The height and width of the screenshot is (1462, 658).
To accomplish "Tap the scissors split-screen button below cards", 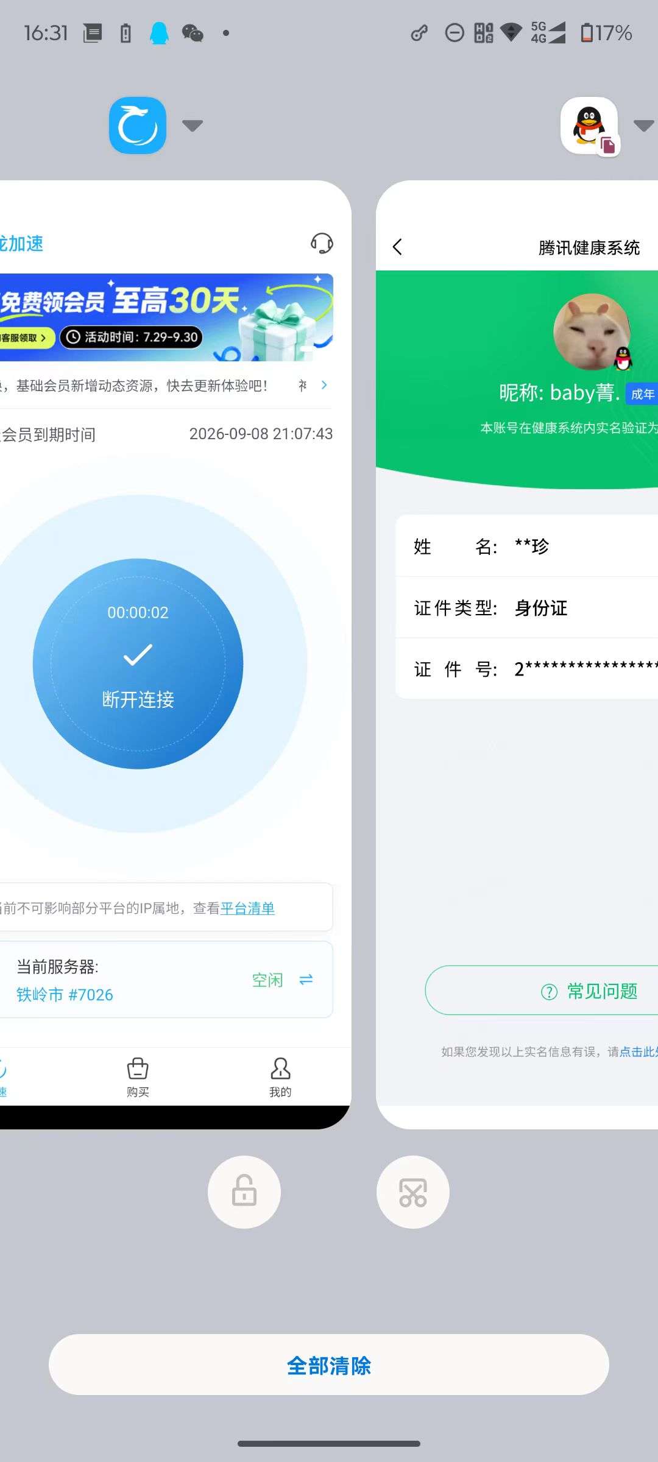I will [x=413, y=1192].
